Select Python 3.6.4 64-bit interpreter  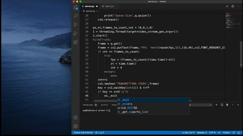(83, 133)
